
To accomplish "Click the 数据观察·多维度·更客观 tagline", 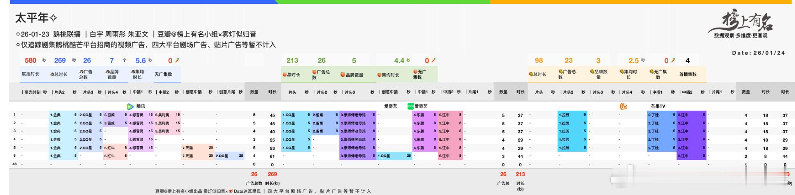I will (740, 36).
